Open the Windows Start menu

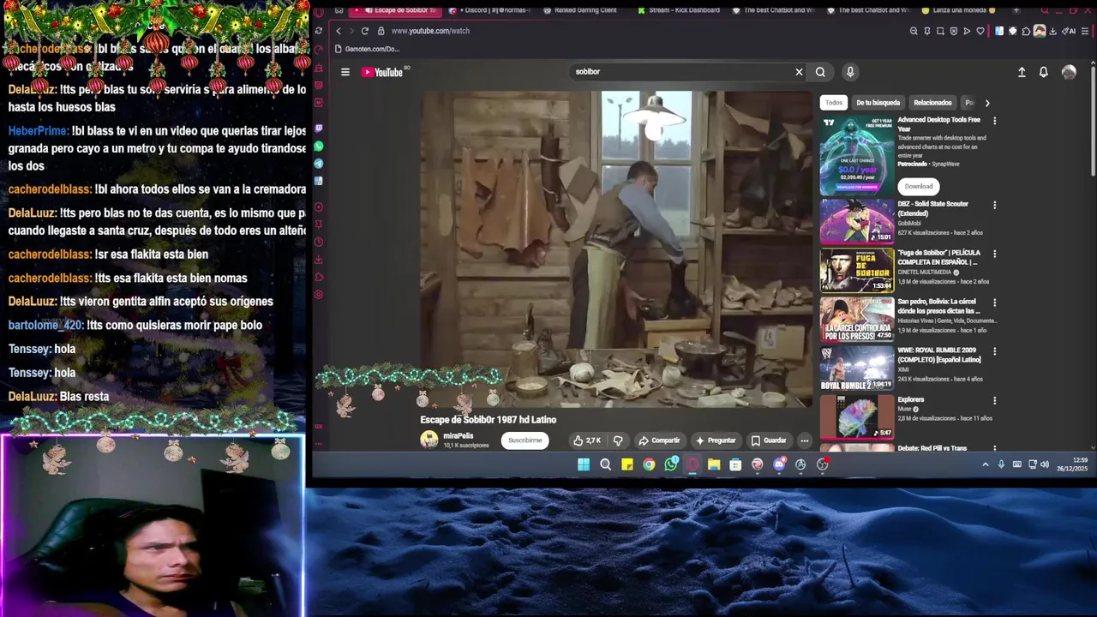coord(584,464)
